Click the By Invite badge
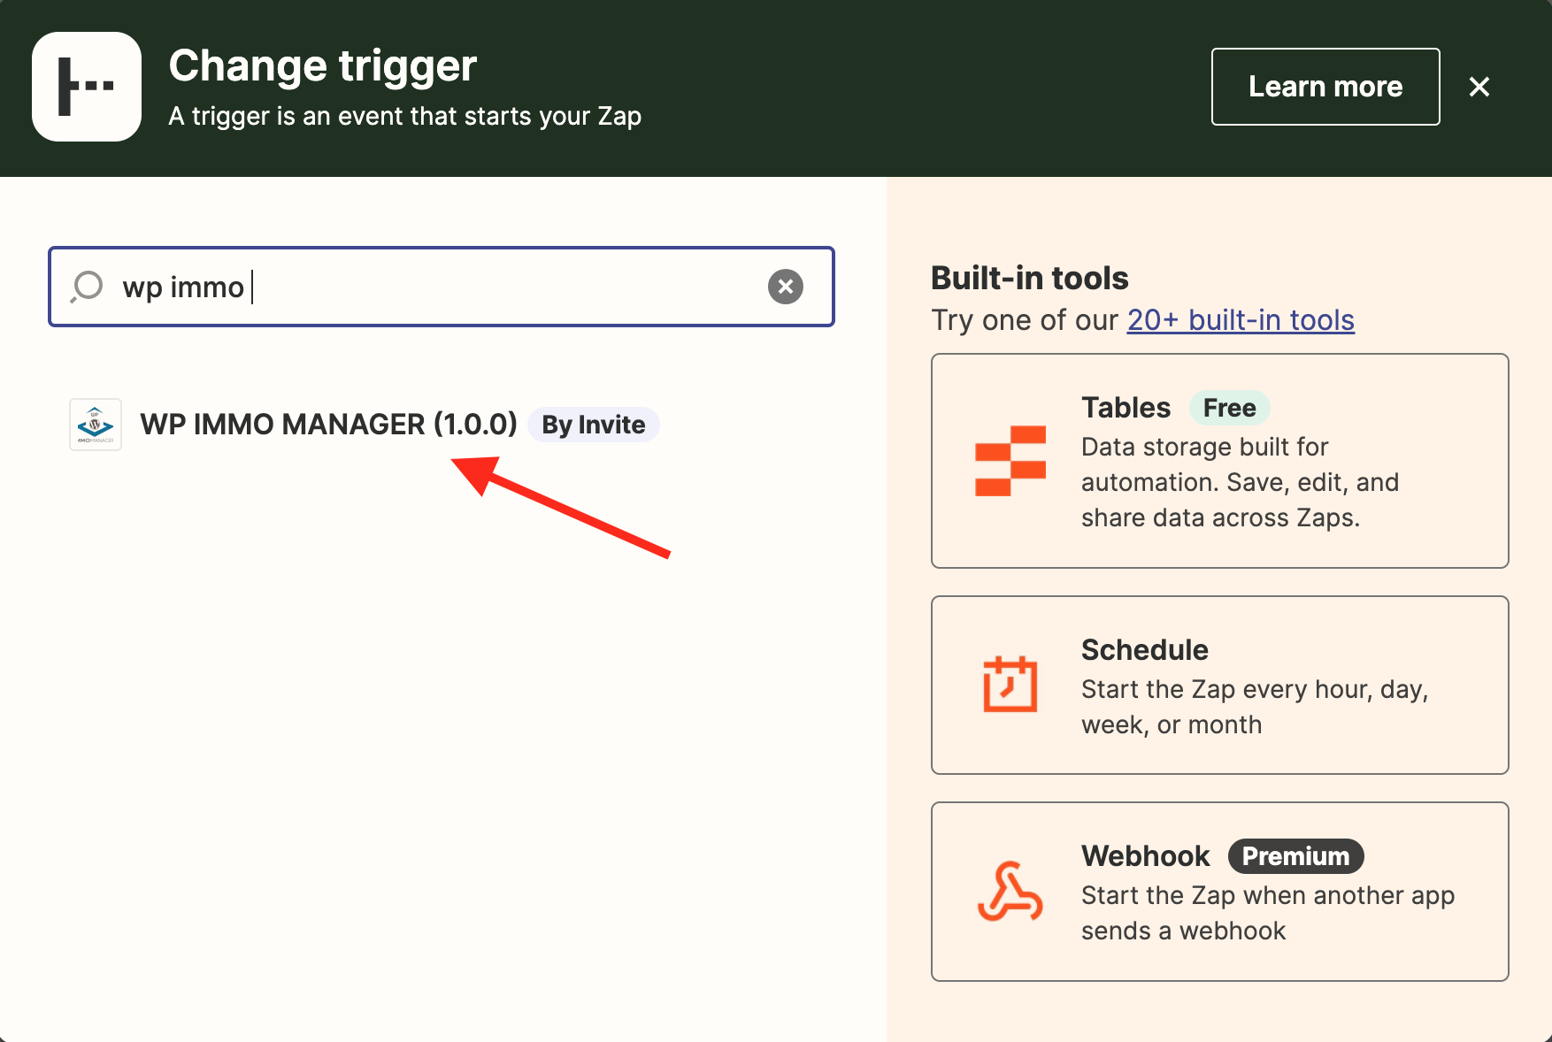Viewport: 1552px width, 1042px height. pyautogui.click(x=593, y=425)
